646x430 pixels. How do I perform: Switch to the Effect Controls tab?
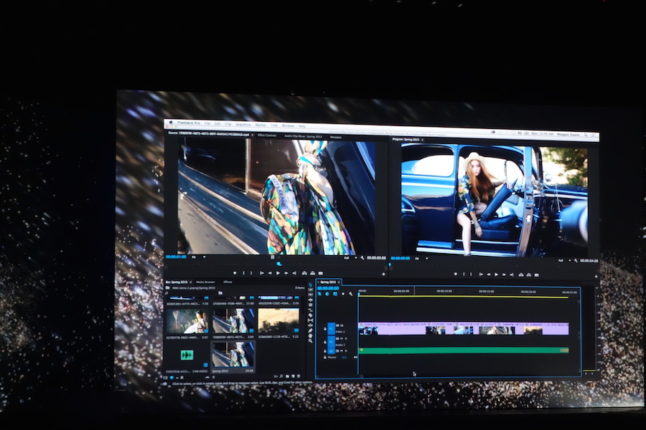pyautogui.click(x=266, y=135)
